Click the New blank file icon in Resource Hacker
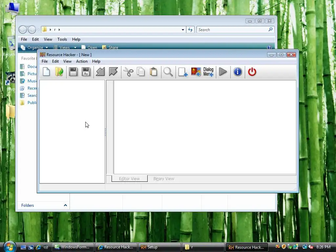Screen dimensions: 336x252 point(46,72)
